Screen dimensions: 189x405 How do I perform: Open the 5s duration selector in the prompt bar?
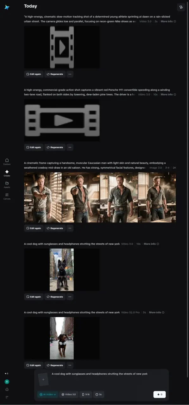pyautogui.click(x=99, y=395)
